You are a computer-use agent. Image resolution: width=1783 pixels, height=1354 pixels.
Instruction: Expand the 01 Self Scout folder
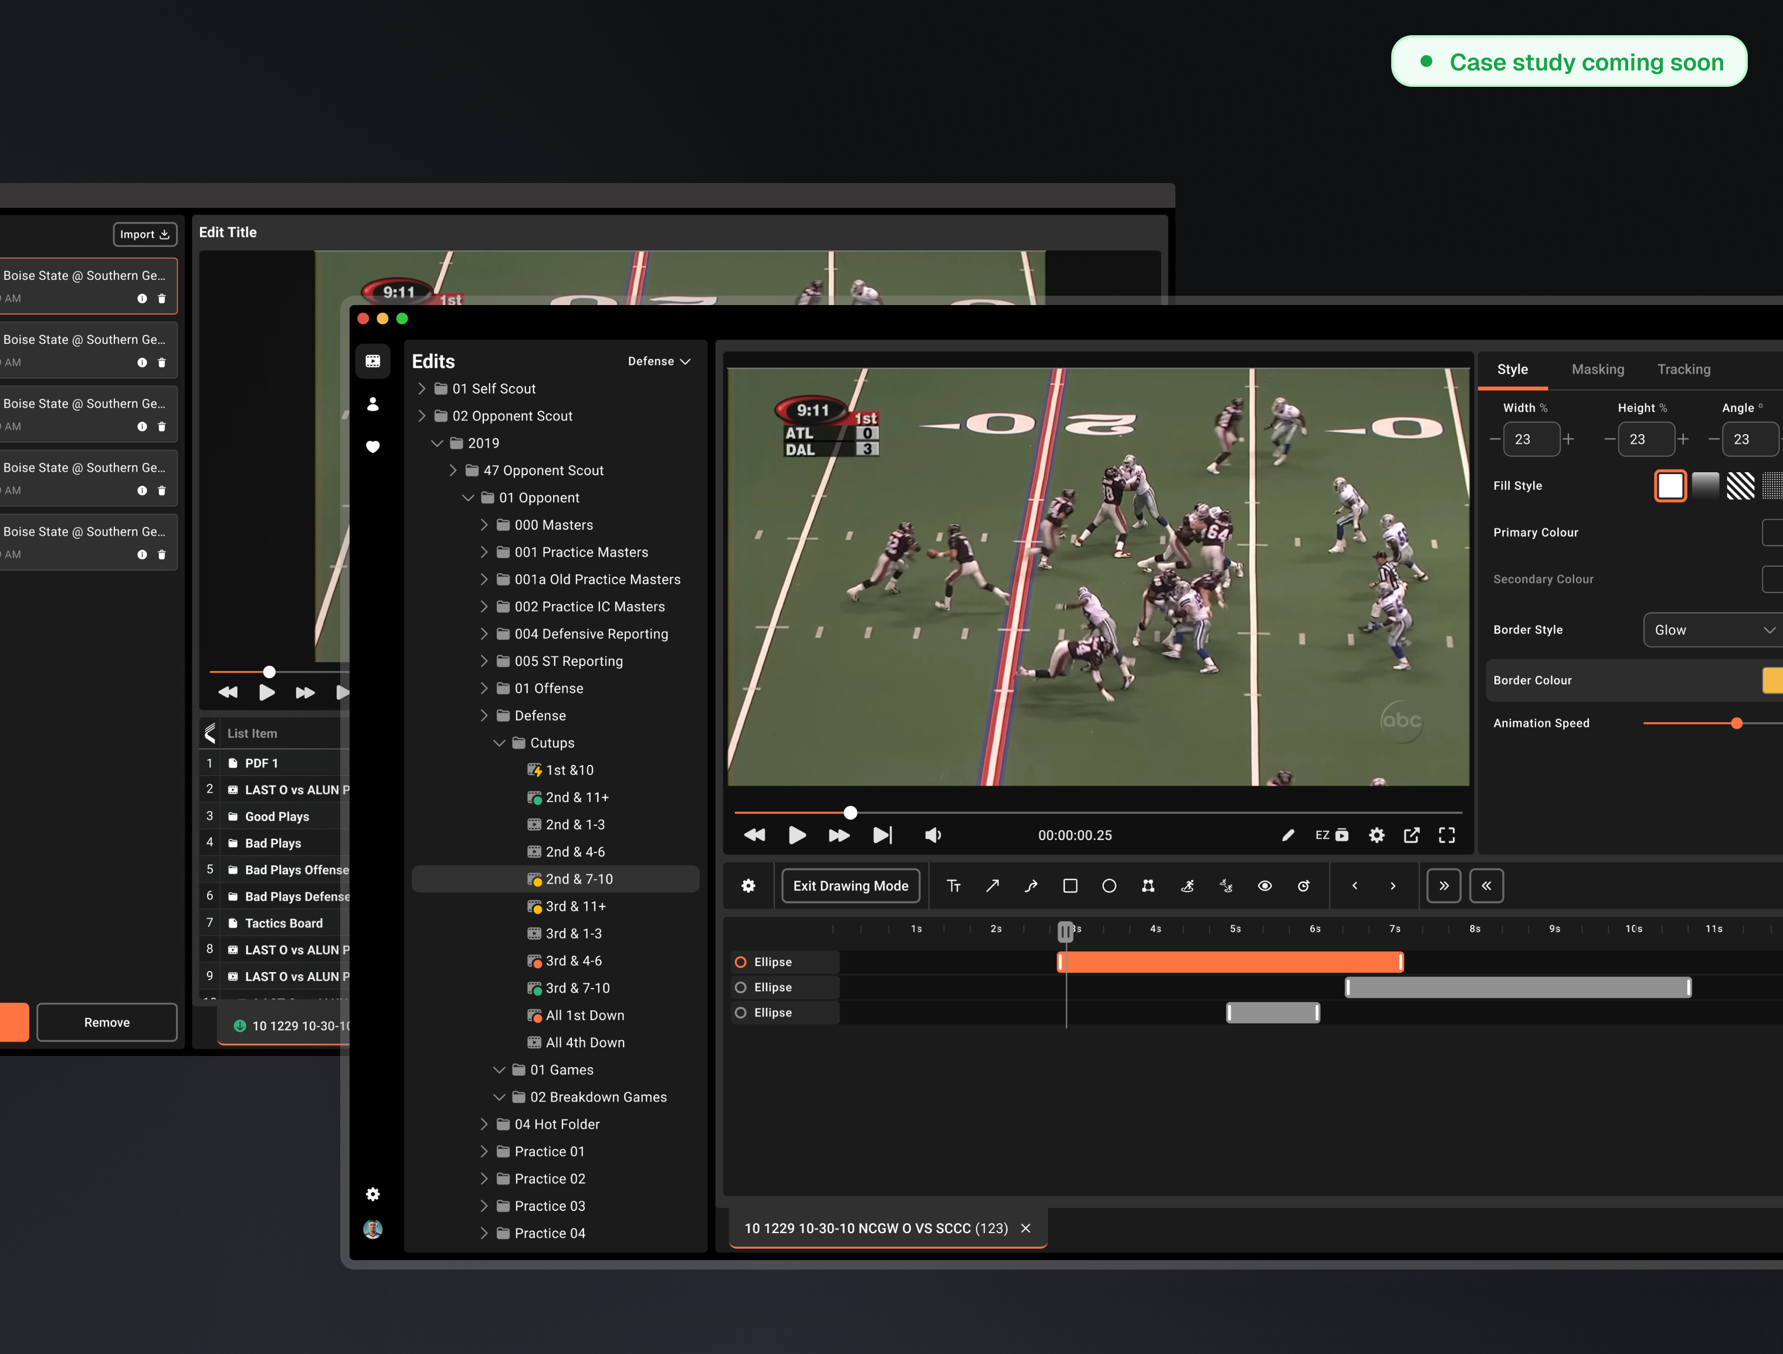422,389
